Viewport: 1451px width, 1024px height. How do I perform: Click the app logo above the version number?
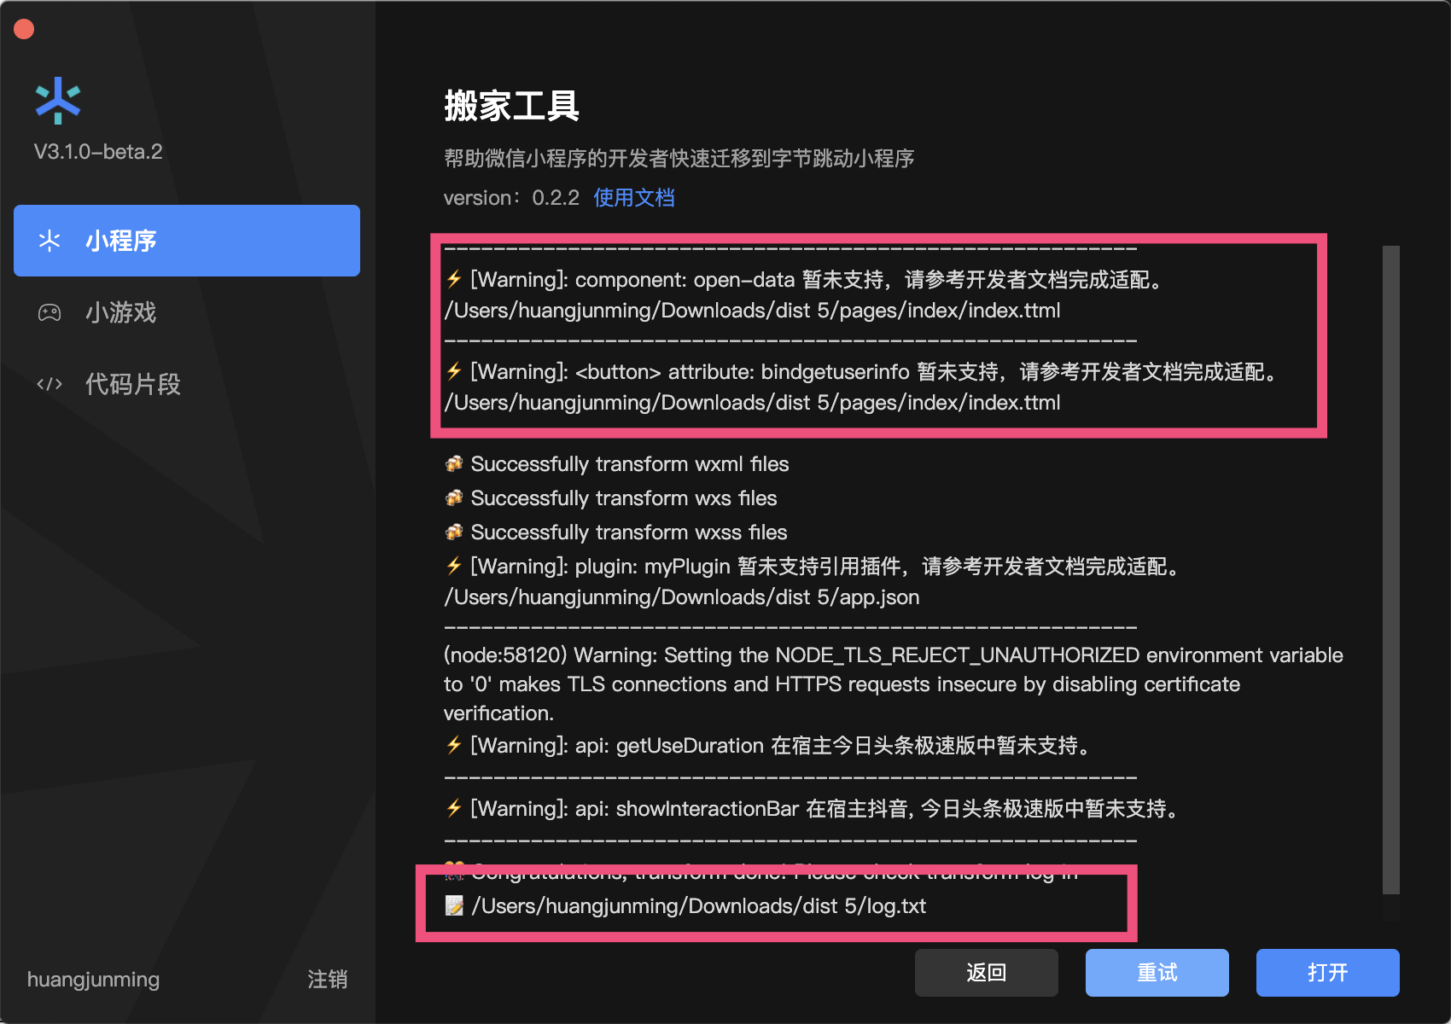tap(58, 101)
